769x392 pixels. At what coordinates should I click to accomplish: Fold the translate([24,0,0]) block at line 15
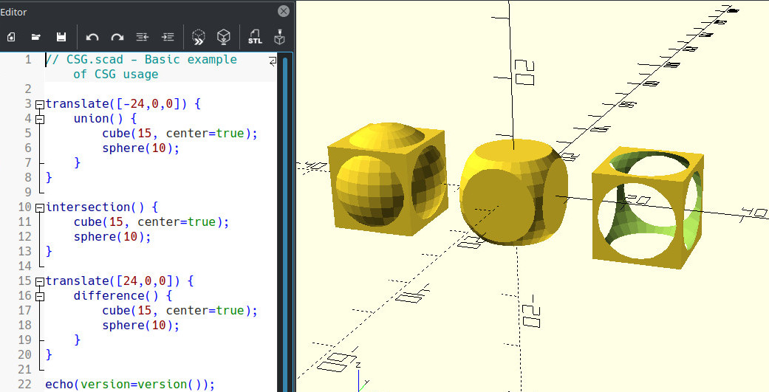(x=40, y=281)
